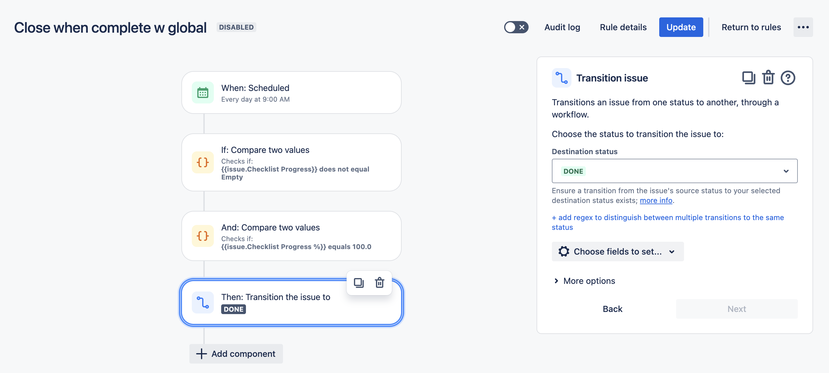The width and height of the screenshot is (829, 373).
Task: Open the three-dot more actions menu
Action: coord(803,27)
